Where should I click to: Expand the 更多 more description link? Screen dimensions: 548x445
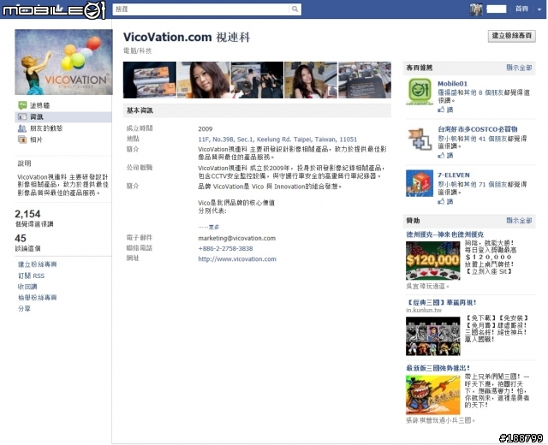(x=214, y=227)
